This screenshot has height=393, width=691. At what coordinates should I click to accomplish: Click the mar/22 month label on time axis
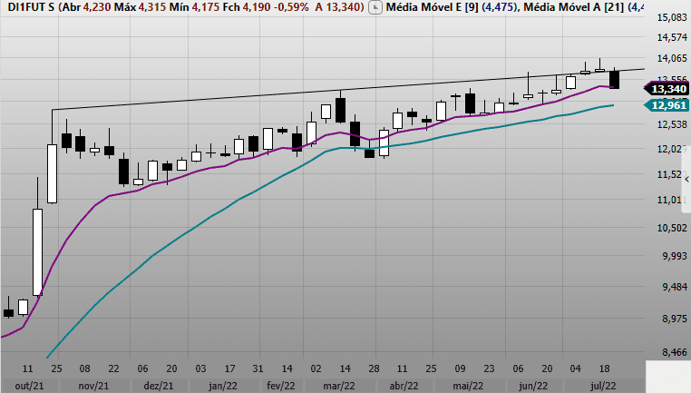pos(339,386)
